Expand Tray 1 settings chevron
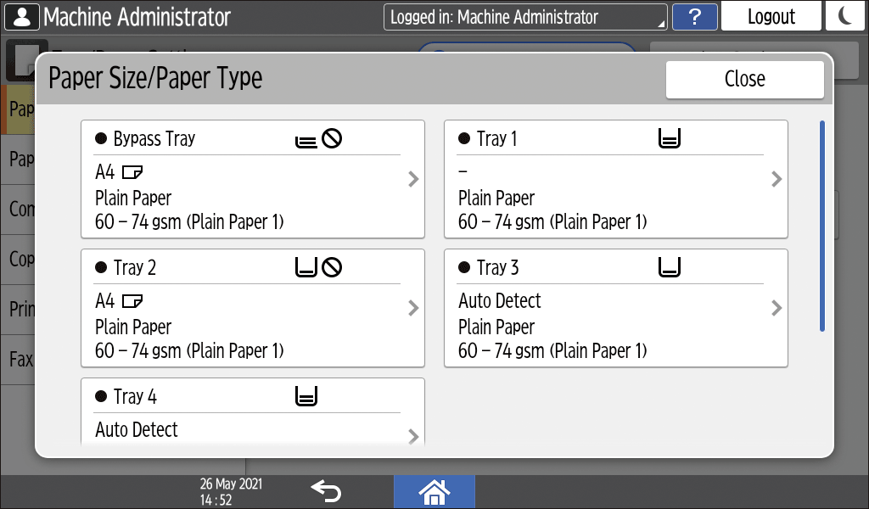The height and width of the screenshot is (509, 869). tap(776, 180)
